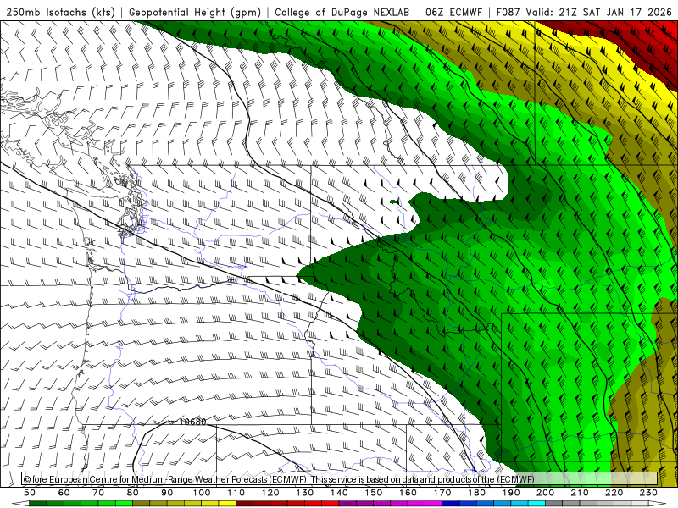Click the "06Z ECMWF" model run label
Viewport: 678px width, 508px height.
pos(453,12)
